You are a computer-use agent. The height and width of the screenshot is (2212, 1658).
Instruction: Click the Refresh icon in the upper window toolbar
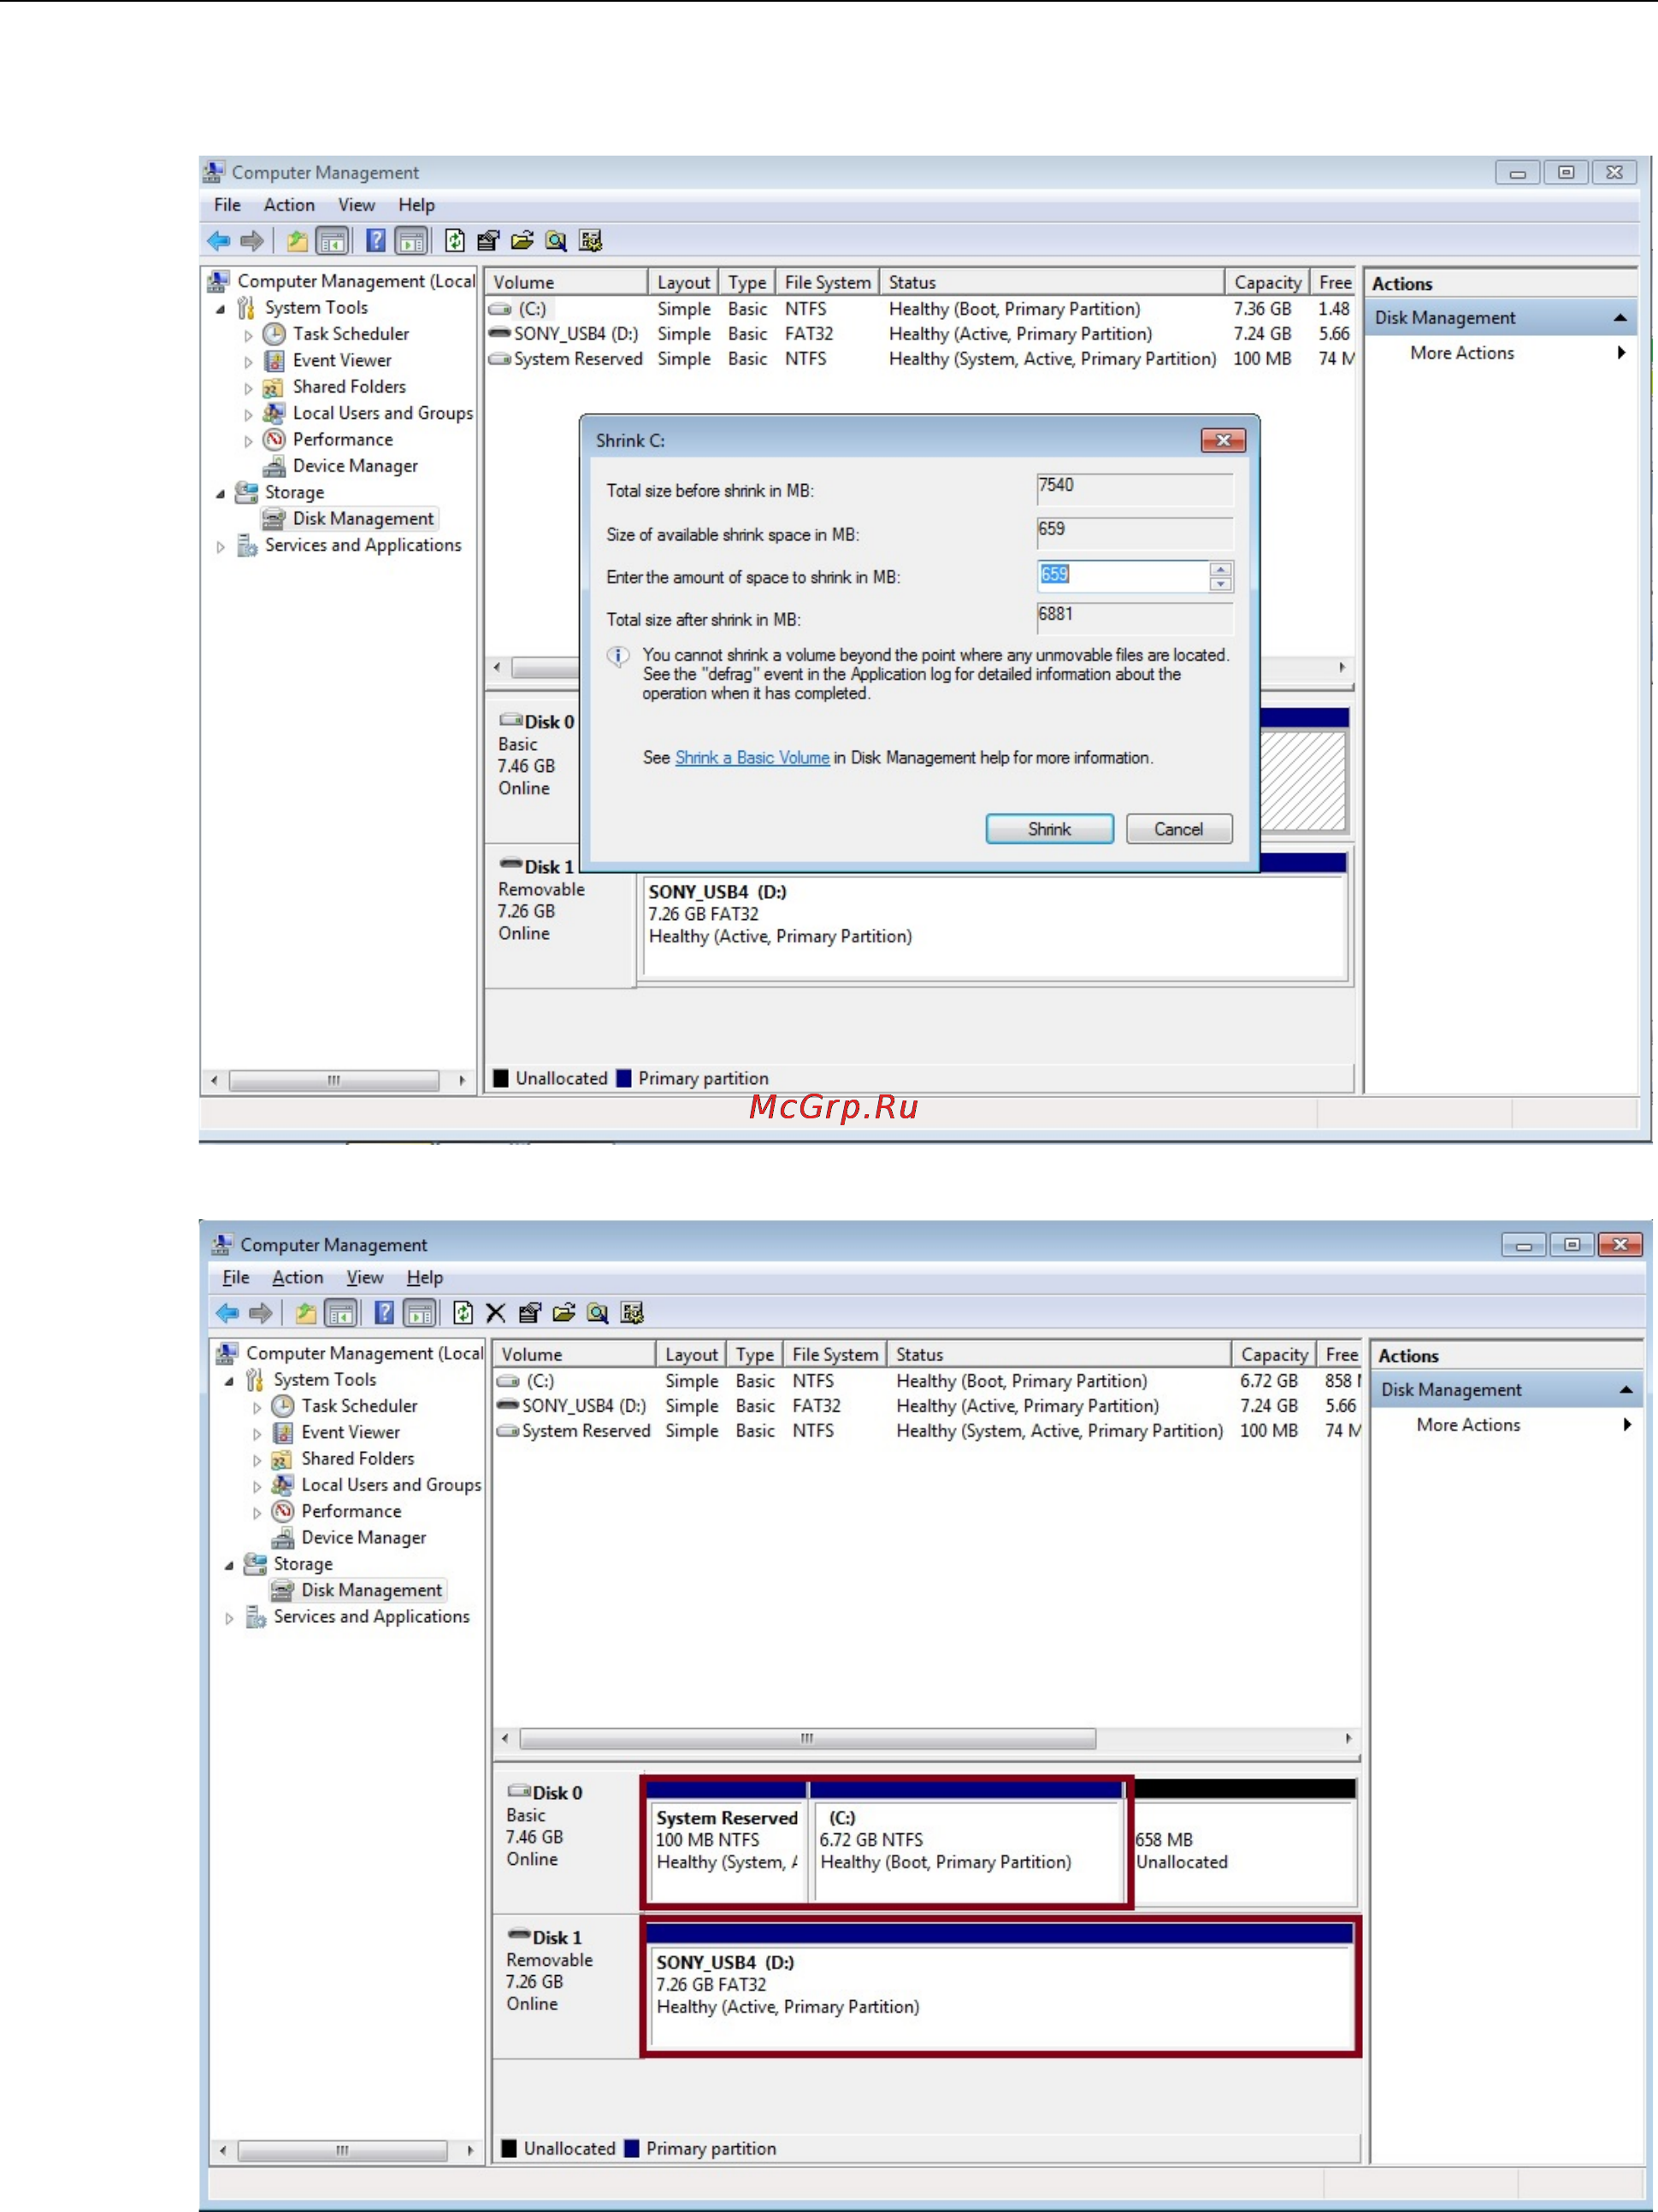click(455, 240)
